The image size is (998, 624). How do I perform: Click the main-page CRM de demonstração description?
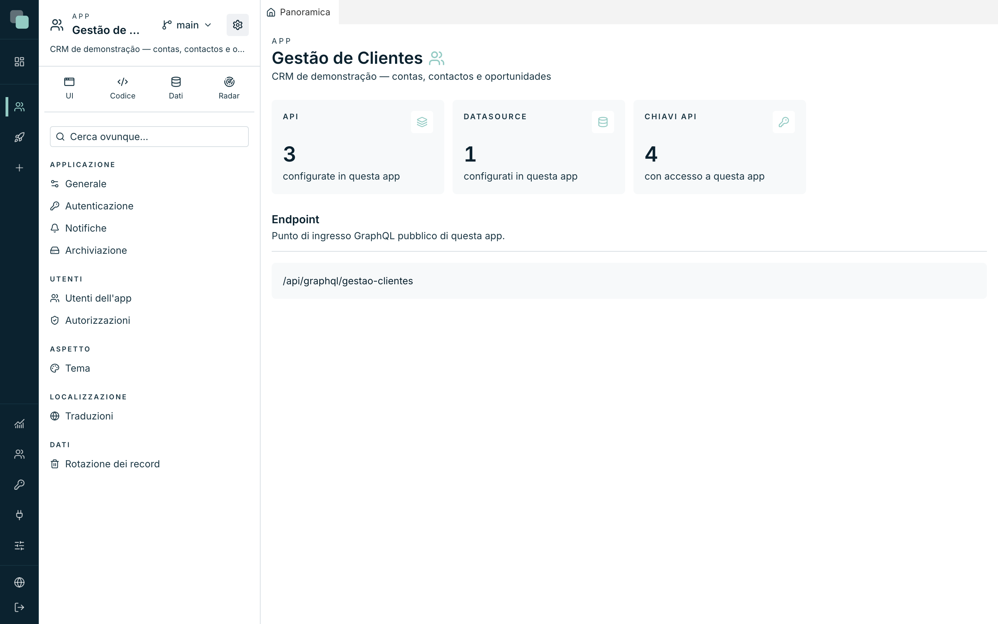[411, 77]
